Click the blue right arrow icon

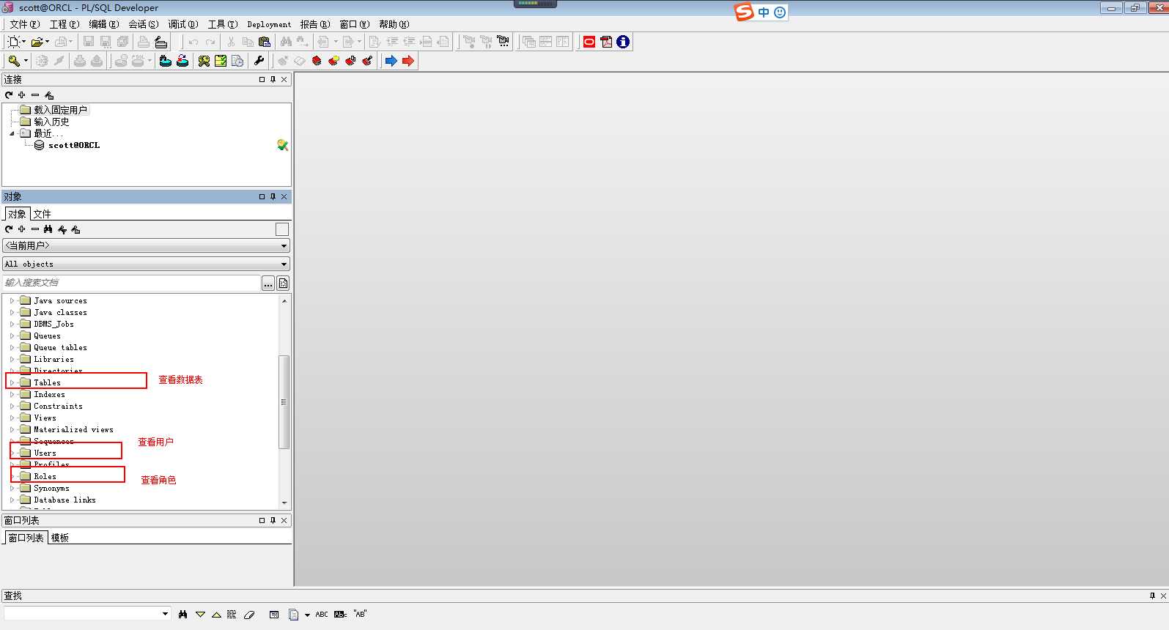pyautogui.click(x=391, y=61)
